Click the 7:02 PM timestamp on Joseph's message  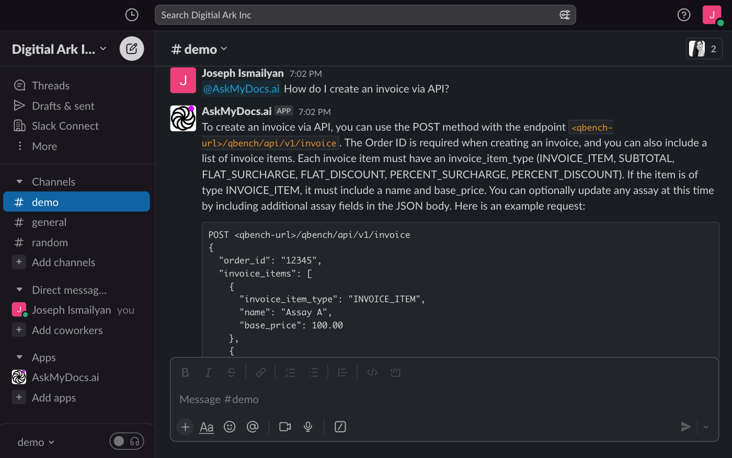click(305, 74)
